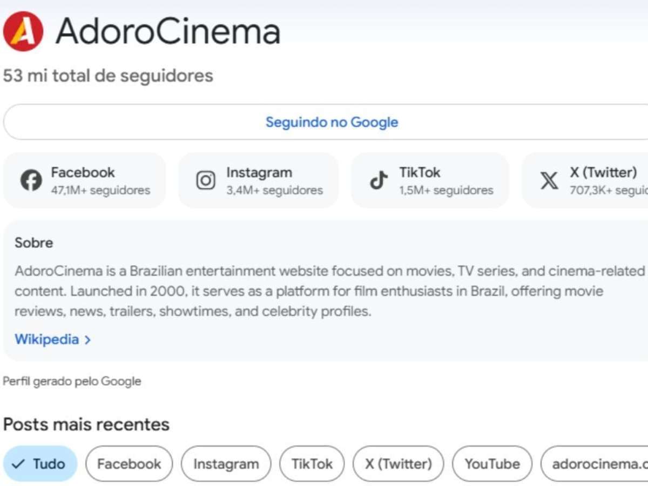648x486 pixels.
Task: Click the chevron arrow beside Wikipedia
Action: [x=87, y=340]
